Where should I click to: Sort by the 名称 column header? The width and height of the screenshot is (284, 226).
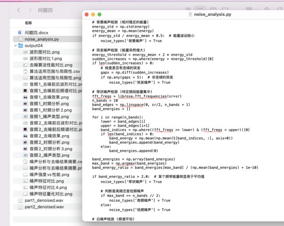click(28, 23)
